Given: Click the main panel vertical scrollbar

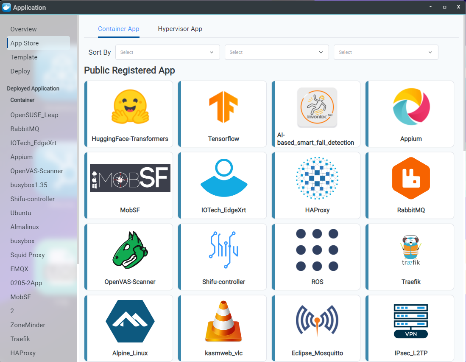Looking at the screenshot, I should 464,83.
